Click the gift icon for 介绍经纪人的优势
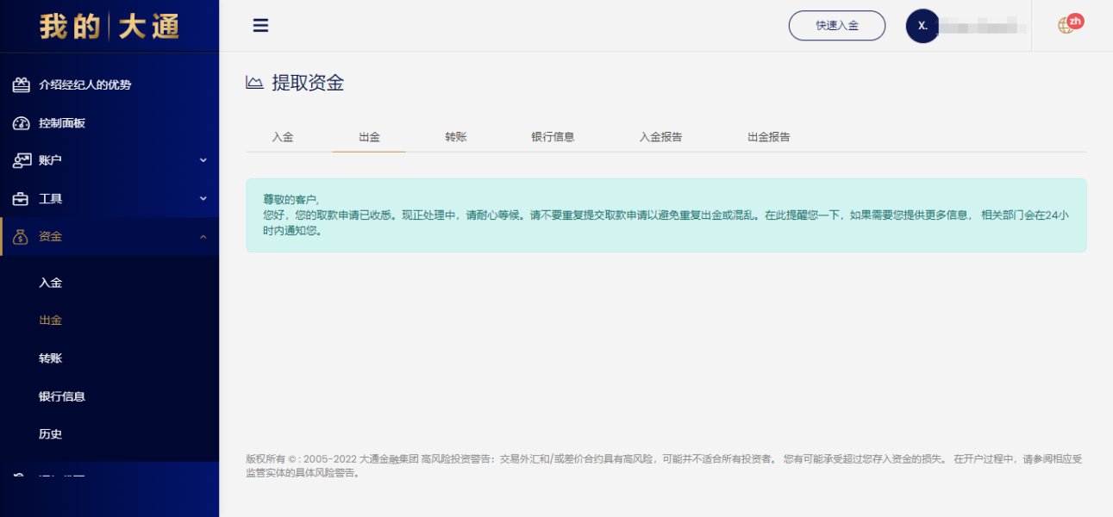Screen dimensions: 1113x517 [x=21, y=85]
